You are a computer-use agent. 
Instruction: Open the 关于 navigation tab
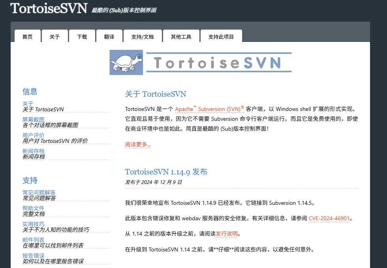point(54,37)
